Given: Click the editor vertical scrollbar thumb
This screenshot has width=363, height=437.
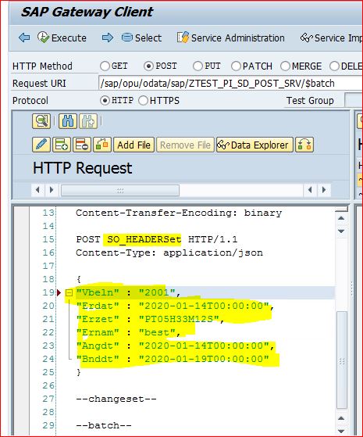Looking at the screenshot, I should [342, 360].
